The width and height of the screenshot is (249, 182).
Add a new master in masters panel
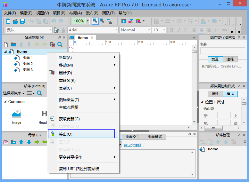coord(6,142)
